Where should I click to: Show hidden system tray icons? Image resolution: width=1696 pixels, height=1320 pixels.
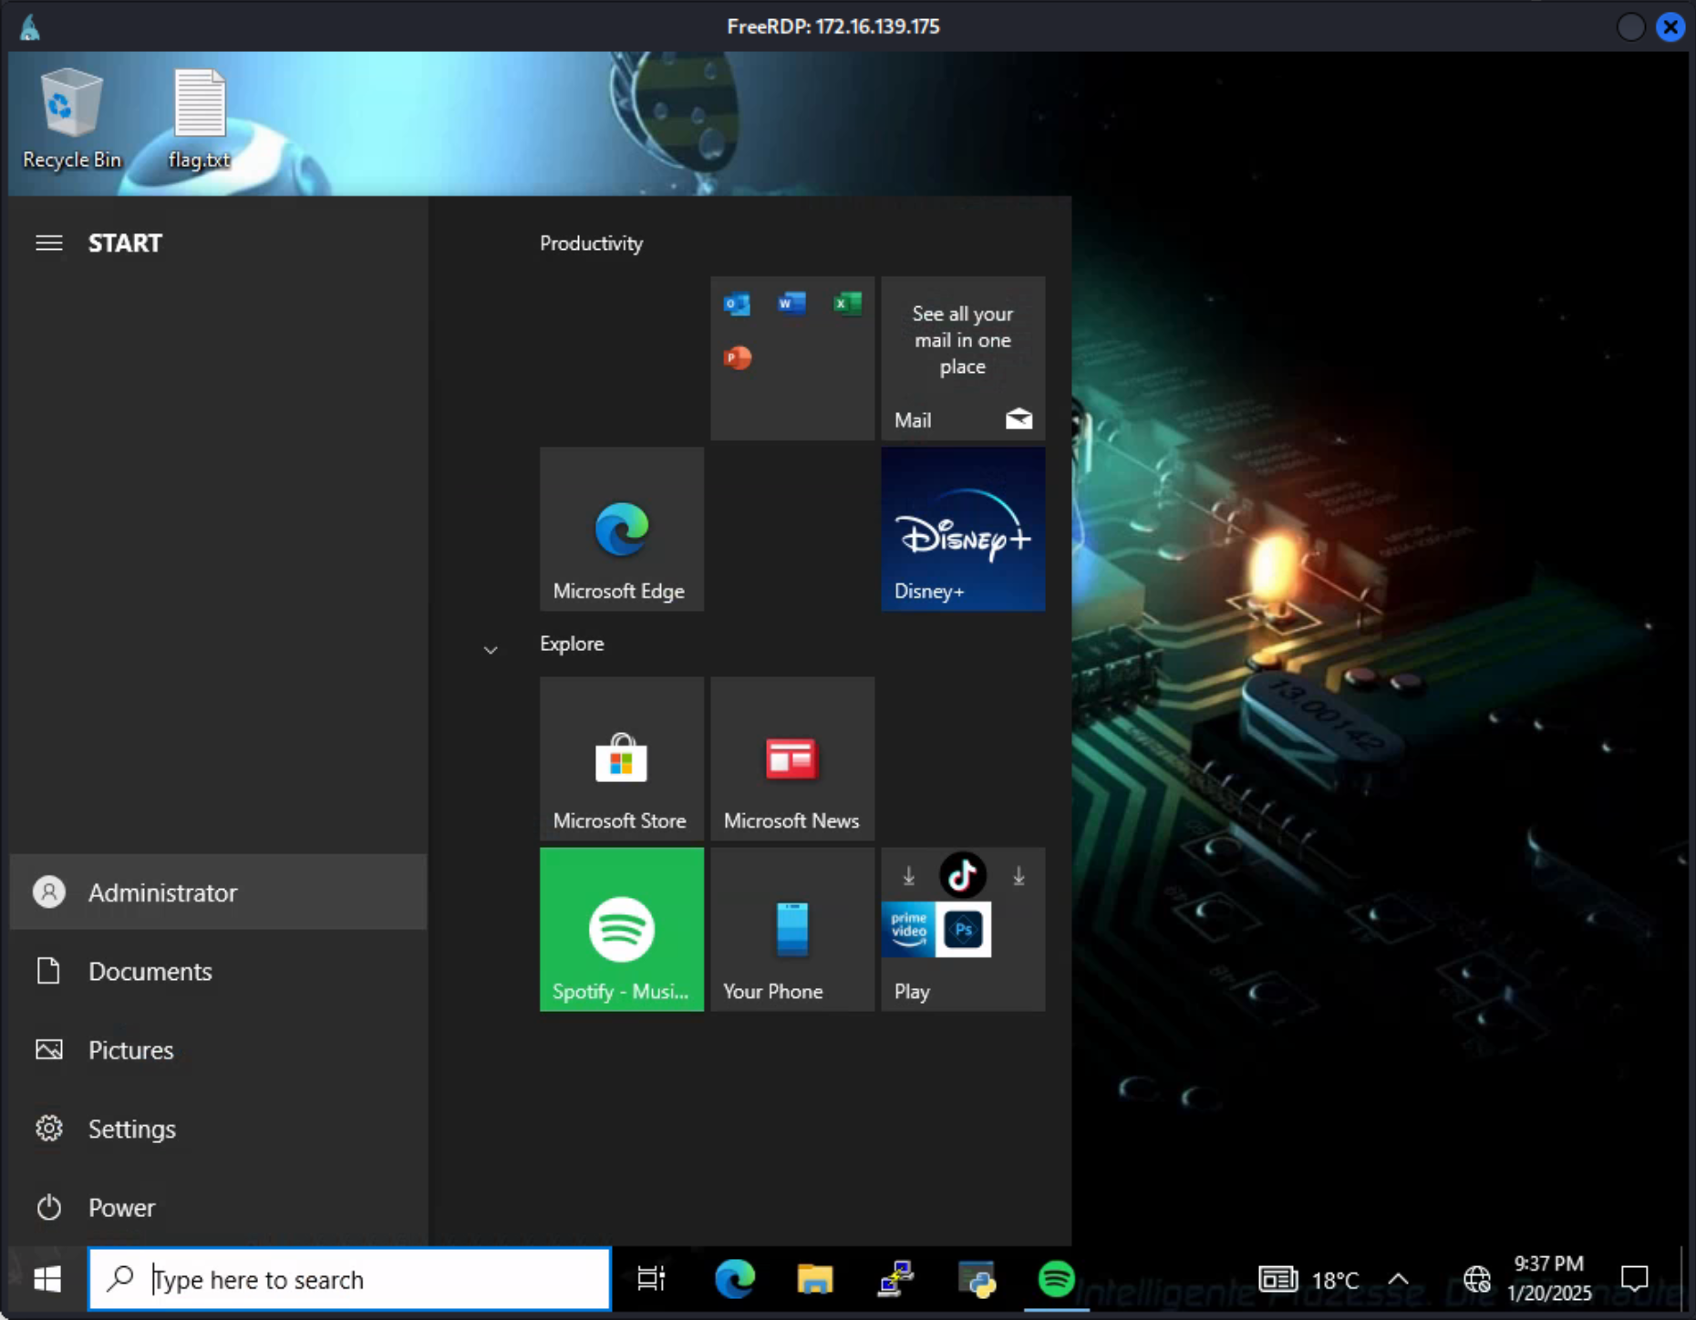1398,1280
